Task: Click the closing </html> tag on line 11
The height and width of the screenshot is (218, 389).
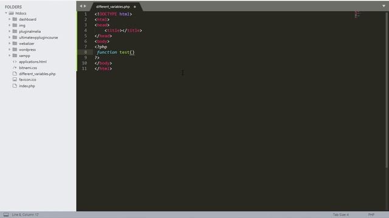Action: (x=103, y=68)
